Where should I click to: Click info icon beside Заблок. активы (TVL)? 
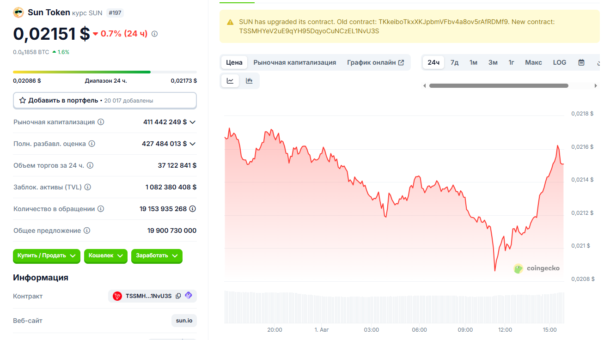tap(87, 187)
